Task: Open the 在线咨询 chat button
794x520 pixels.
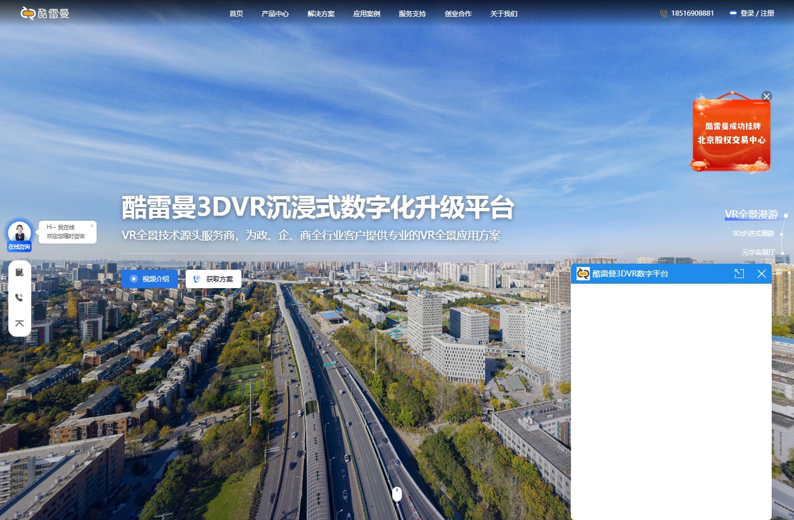Action: 20,247
